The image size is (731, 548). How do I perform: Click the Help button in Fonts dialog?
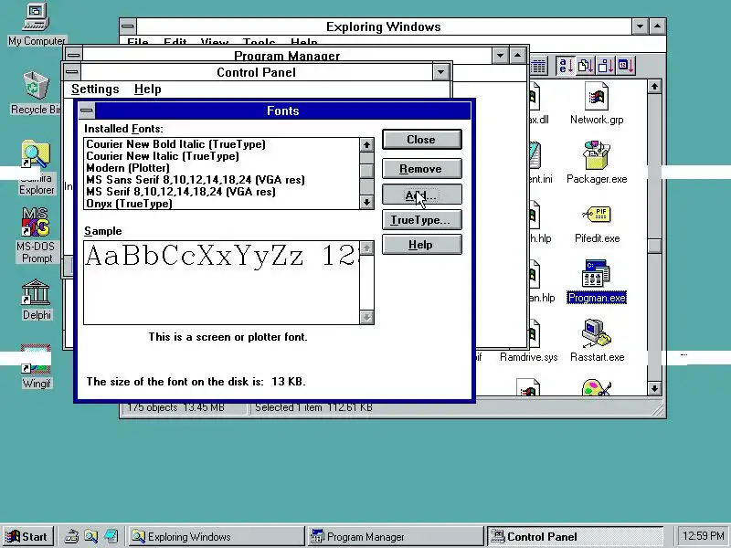pyautogui.click(x=422, y=245)
